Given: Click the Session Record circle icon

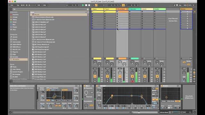Looking at the screenshot, I should pyautogui.click(x=104, y=5).
